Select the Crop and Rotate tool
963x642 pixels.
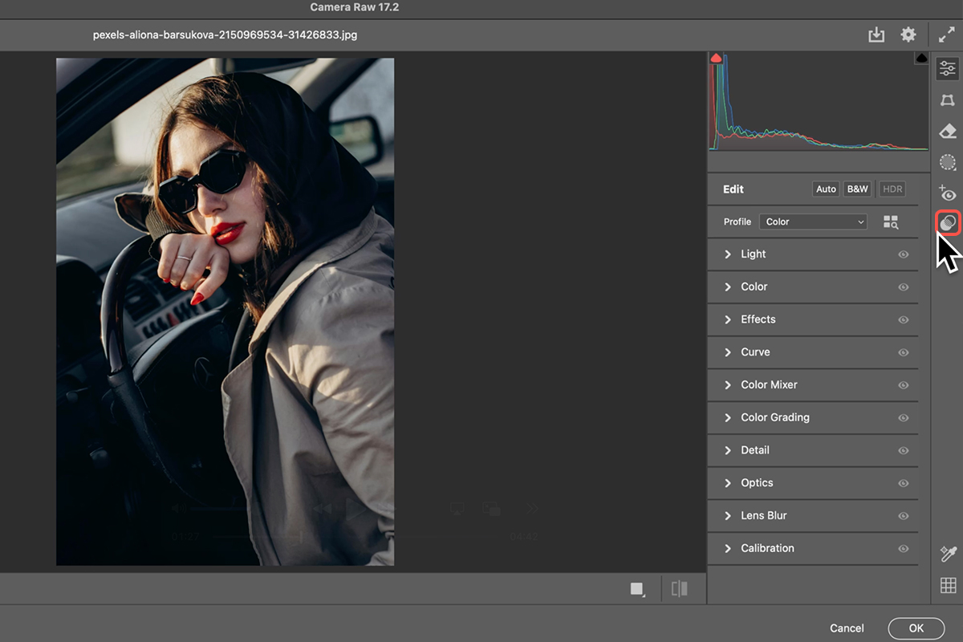(x=948, y=100)
